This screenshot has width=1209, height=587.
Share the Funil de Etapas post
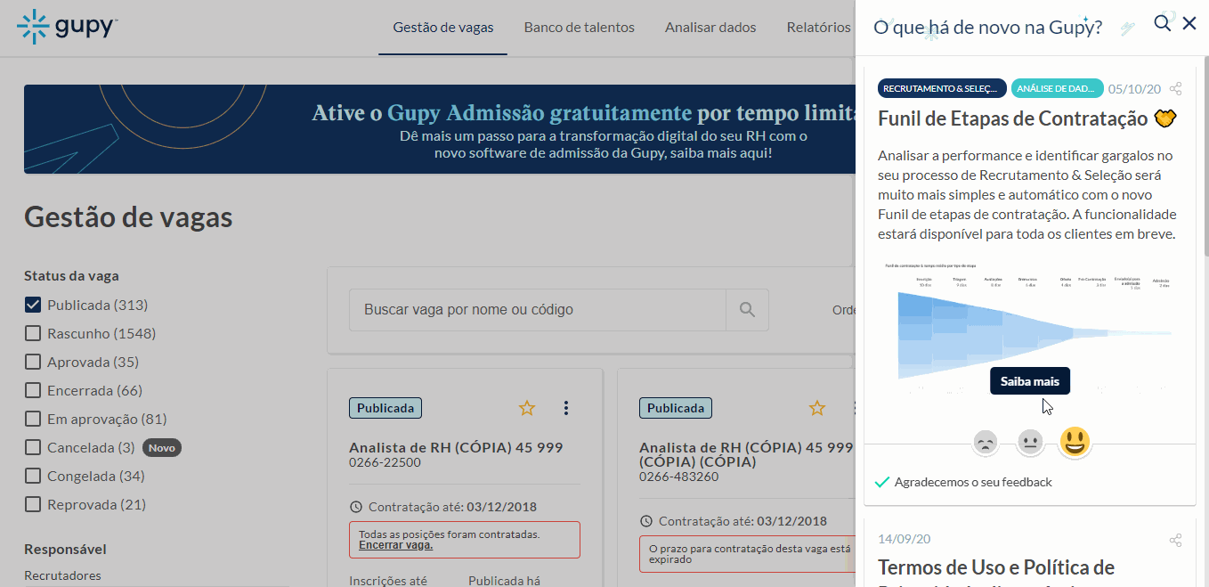tap(1176, 89)
